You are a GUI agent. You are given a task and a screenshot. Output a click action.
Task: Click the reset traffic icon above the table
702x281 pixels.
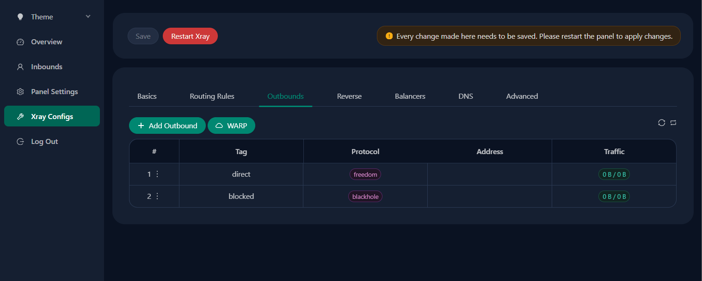pyautogui.click(x=673, y=123)
